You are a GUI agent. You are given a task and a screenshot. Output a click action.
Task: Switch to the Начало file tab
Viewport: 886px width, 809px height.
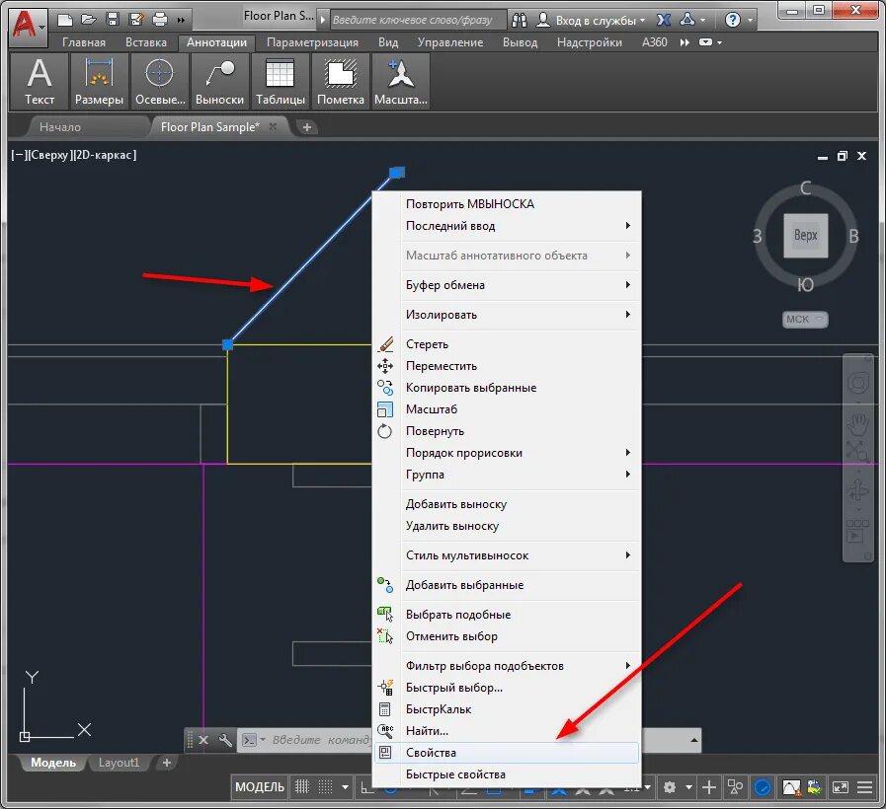[x=60, y=127]
